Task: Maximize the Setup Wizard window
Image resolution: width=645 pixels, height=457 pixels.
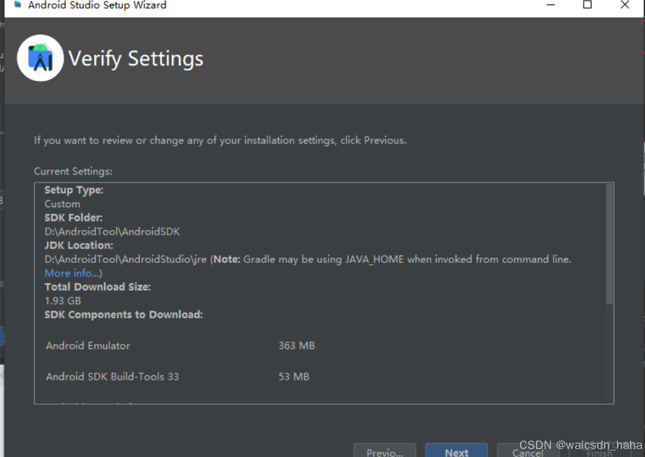Action: click(587, 5)
